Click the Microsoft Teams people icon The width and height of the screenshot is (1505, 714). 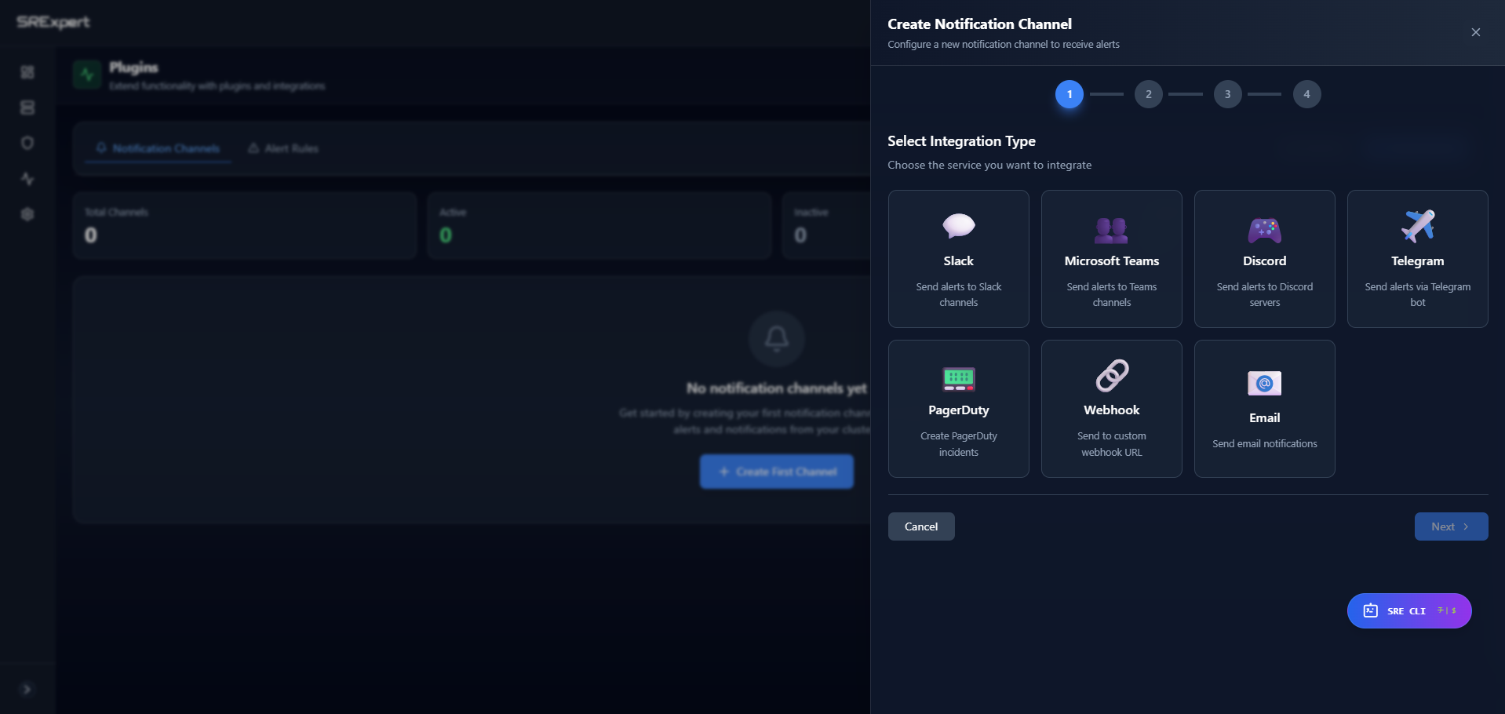pos(1111,229)
